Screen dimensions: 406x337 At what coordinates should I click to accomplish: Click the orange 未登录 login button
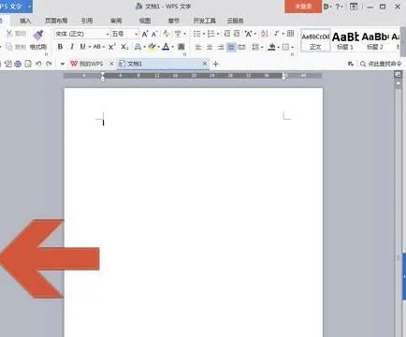coord(303,7)
